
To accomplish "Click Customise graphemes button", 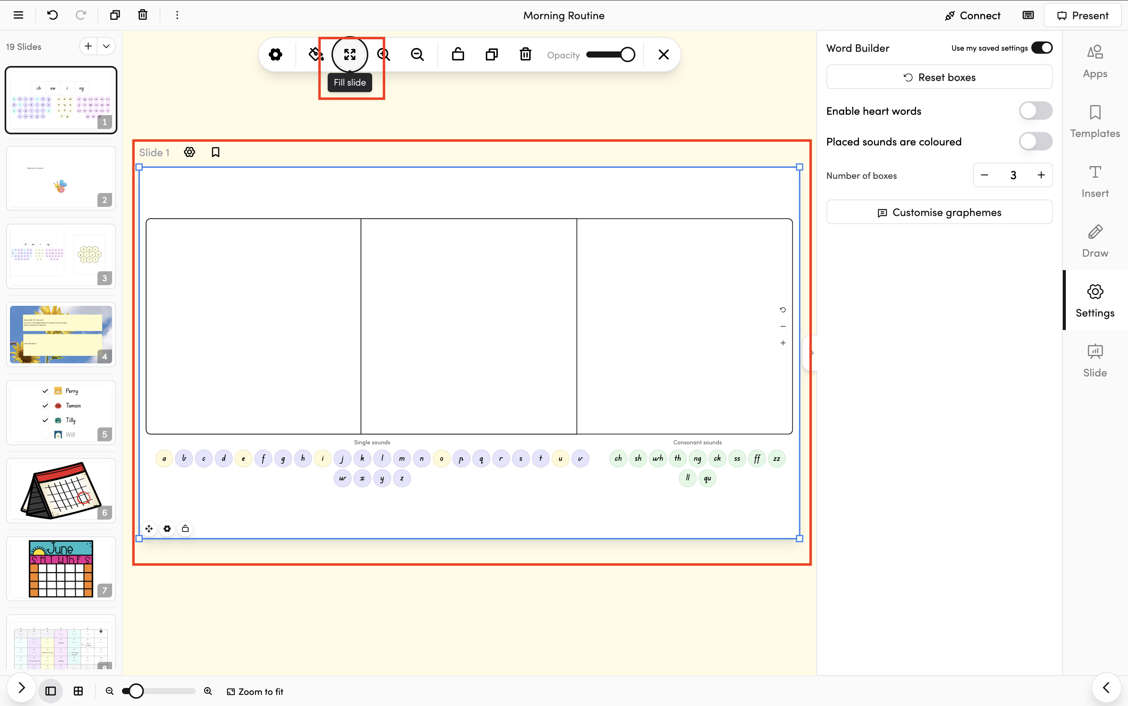I will pyautogui.click(x=939, y=213).
